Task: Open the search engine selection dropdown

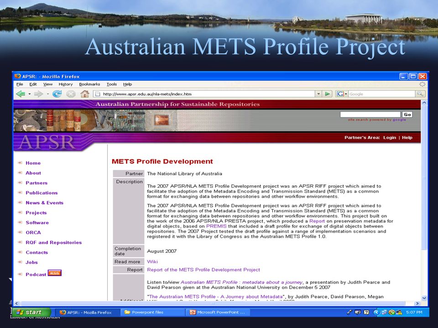Action: point(346,94)
